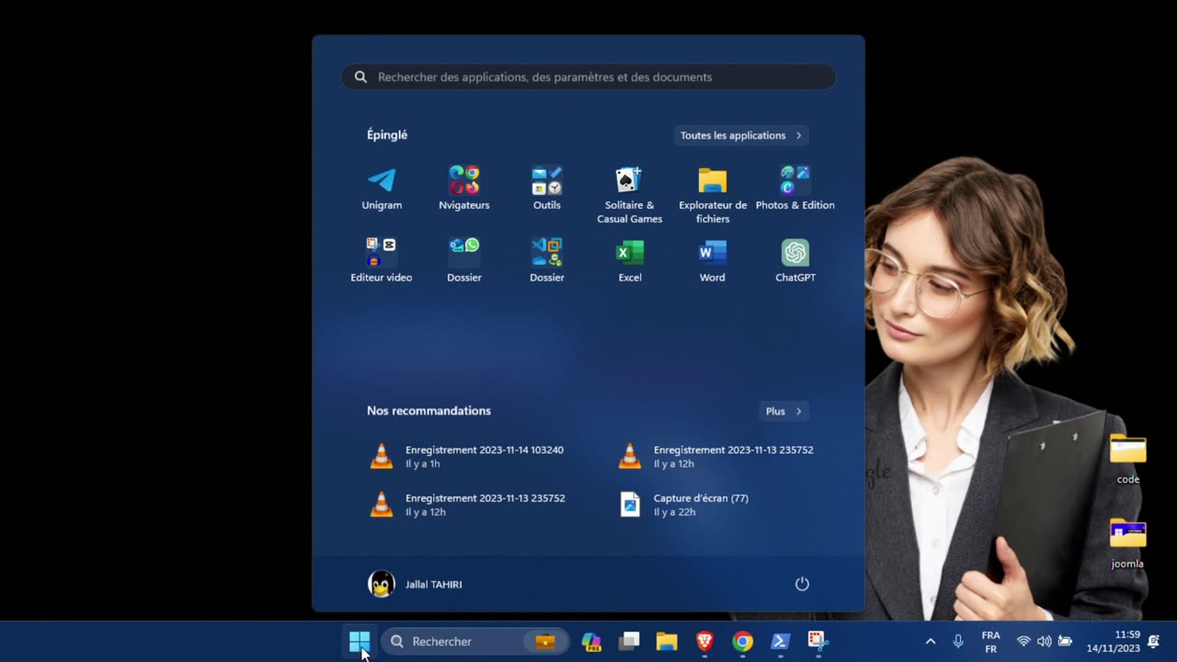
Task: Click the 'Épinglé' section heading
Action: tap(387, 134)
